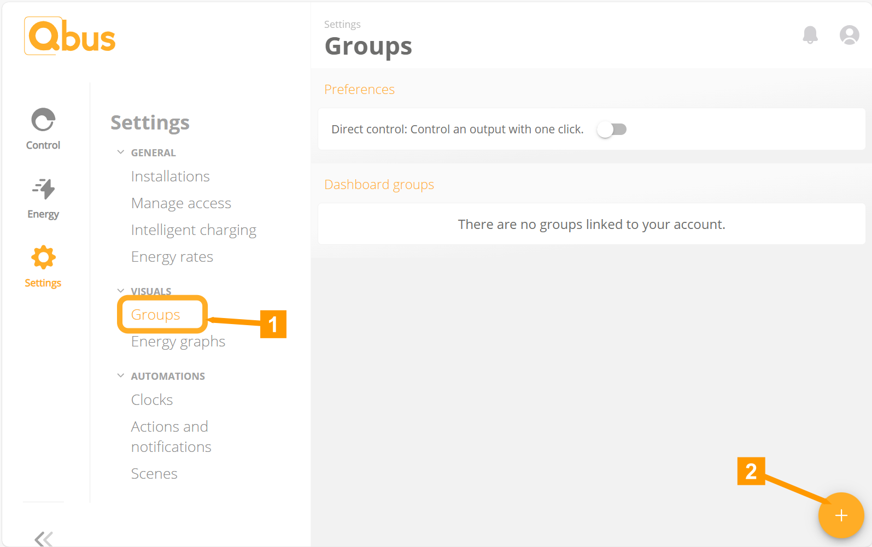
Task: Open Scenes automation page
Action: (x=154, y=474)
